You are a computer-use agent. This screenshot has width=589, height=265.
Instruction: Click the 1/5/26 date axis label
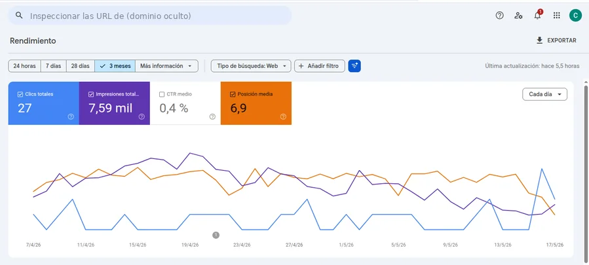click(x=347, y=245)
